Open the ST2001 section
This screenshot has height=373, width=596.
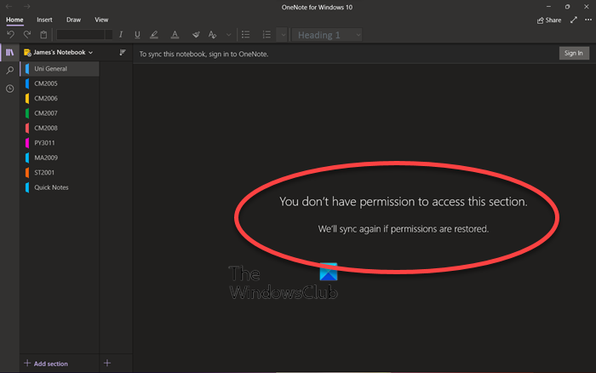click(x=60, y=172)
